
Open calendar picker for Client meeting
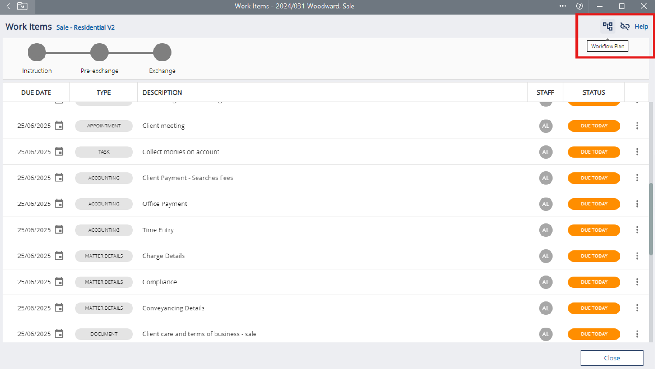coord(59,126)
